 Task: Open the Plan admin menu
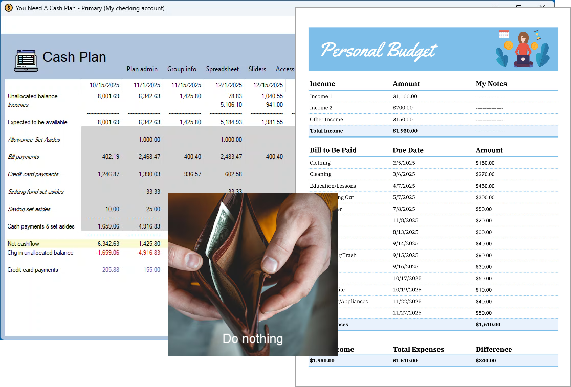142,69
